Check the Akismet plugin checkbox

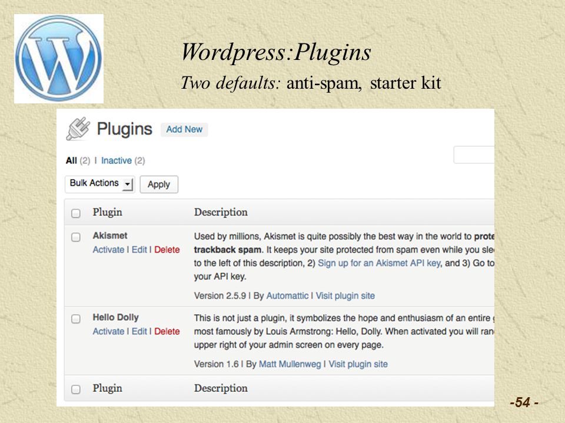[x=76, y=237]
